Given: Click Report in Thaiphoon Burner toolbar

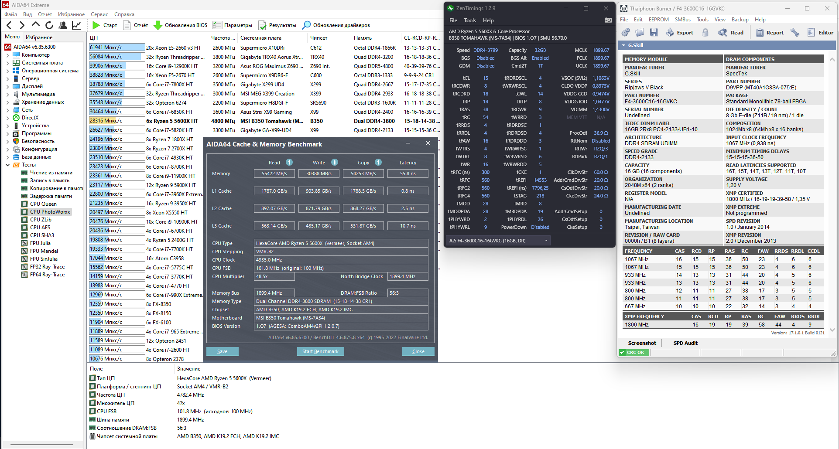Looking at the screenshot, I should (x=770, y=33).
